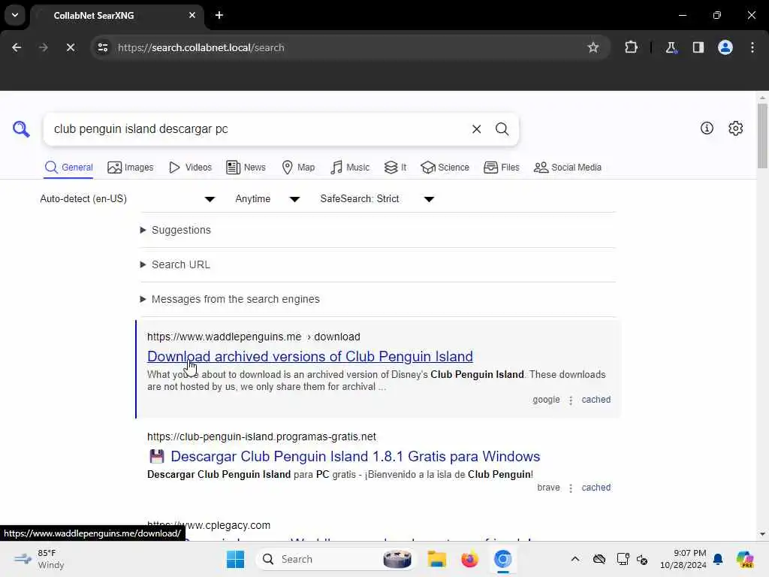Open cached link for programas-gratis result

pyautogui.click(x=596, y=487)
